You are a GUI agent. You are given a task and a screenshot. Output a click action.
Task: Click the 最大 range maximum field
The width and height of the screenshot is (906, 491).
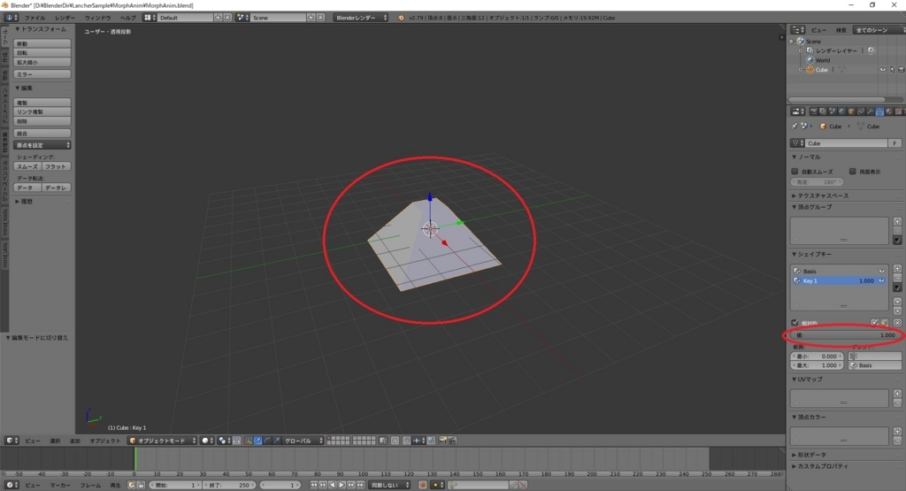pyautogui.click(x=817, y=365)
